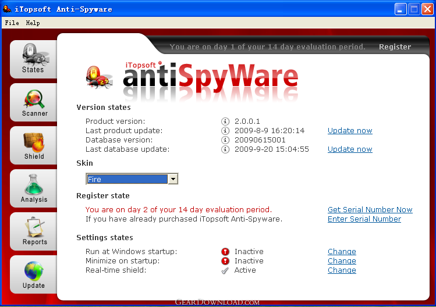Image resolution: width=436 pixels, height=307 pixels.
Task: Click the Settings states heading
Action: point(105,238)
